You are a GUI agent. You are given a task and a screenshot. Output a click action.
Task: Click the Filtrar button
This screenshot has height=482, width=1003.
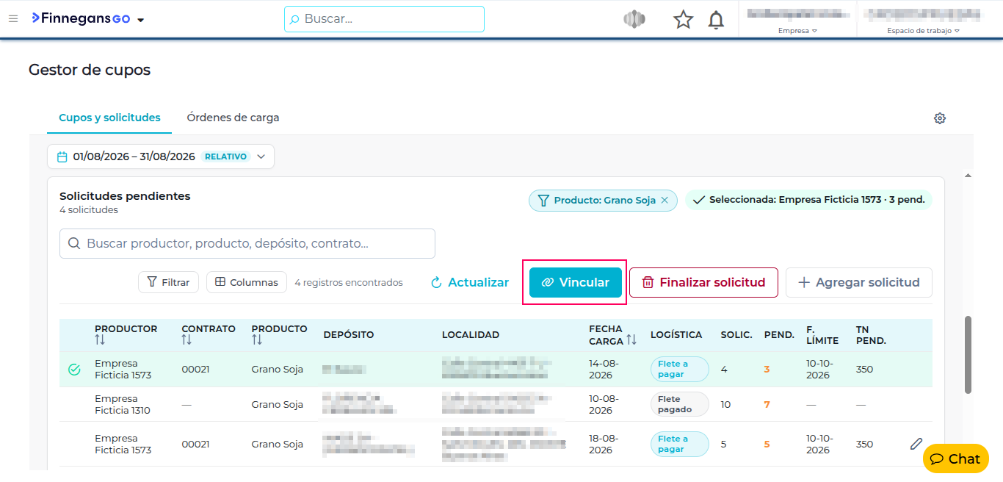(x=168, y=282)
